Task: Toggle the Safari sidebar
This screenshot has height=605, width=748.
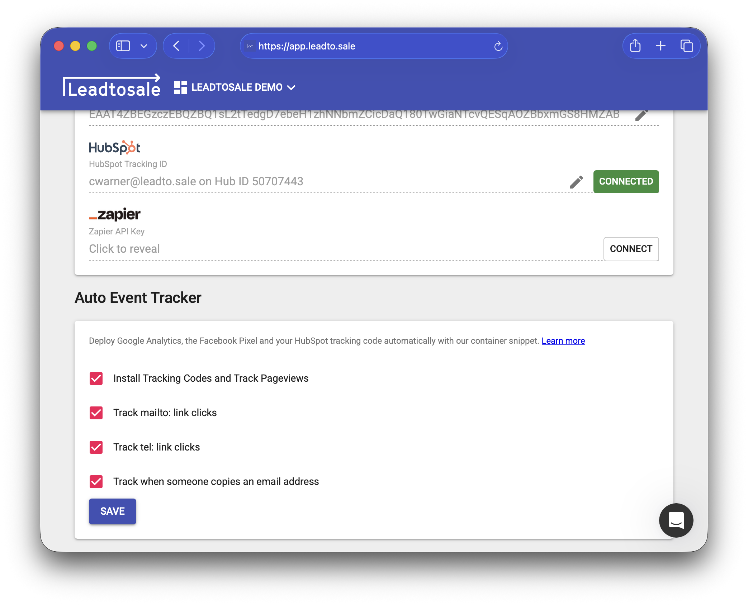Action: coord(122,46)
